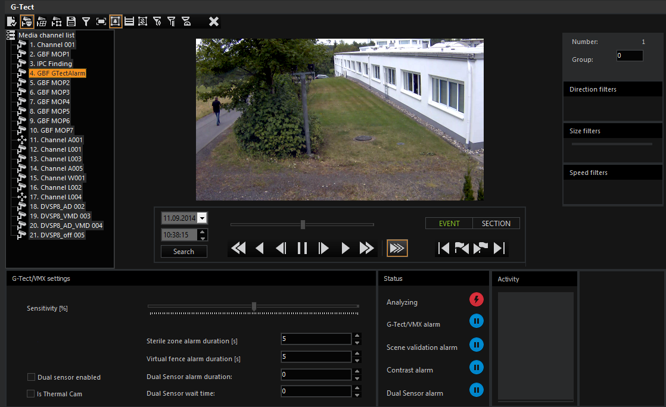Click the fast rewind double-arrow button
Image resolution: width=666 pixels, height=407 pixels.
tap(238, 248)
